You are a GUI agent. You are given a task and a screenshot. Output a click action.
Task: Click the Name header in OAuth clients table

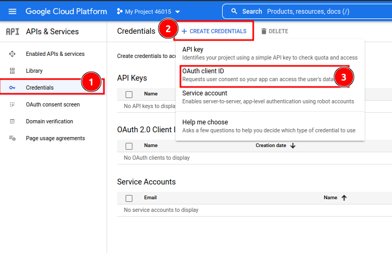[151, 145]
